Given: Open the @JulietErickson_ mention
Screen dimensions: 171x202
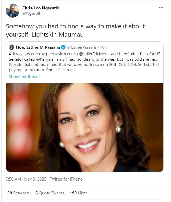Looking at the screenshot, I should click(x=93, y=54).
